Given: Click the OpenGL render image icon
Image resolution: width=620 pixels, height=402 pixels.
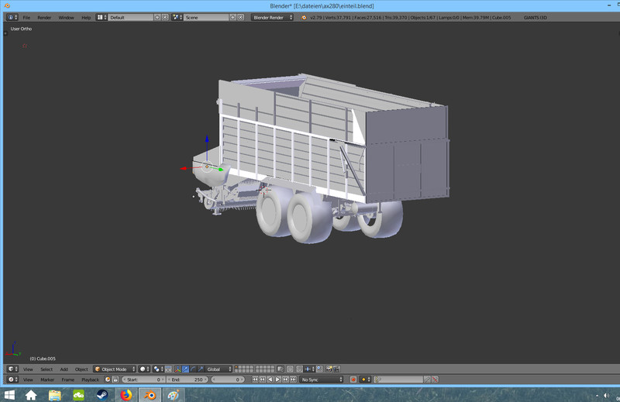Looking at the screenshot, I should 329,369.
